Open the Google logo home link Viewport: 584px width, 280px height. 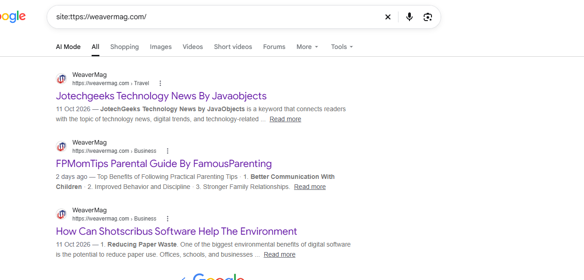[13, 17]
